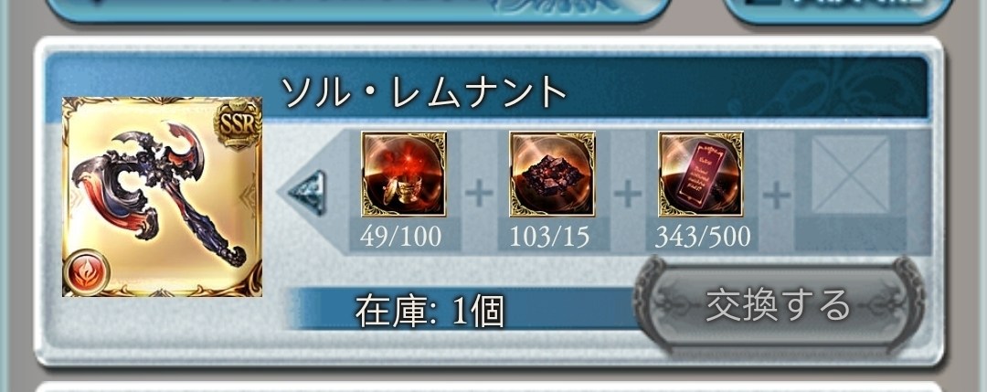Click the diamond-shaped arrow icon beside the materials
The height and width of the screenshot is (392, 987).
(306, 193)
